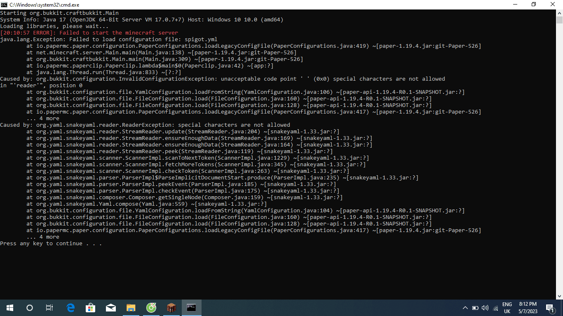Open the volume control in tray
The image size is (563, 316).
click(x=485, y=308)
